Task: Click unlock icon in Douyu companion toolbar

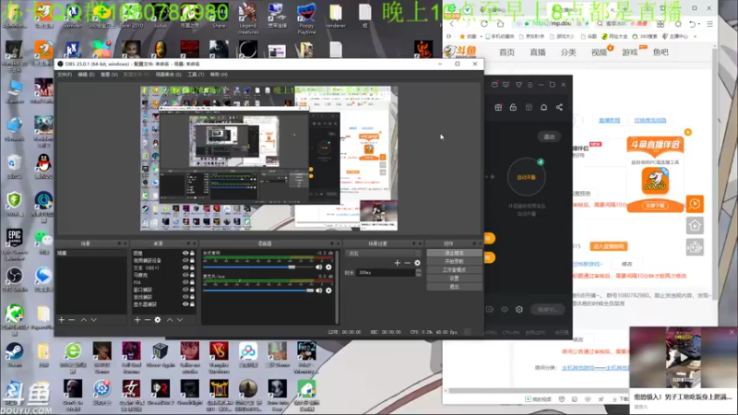Action: tap(513, 107)
